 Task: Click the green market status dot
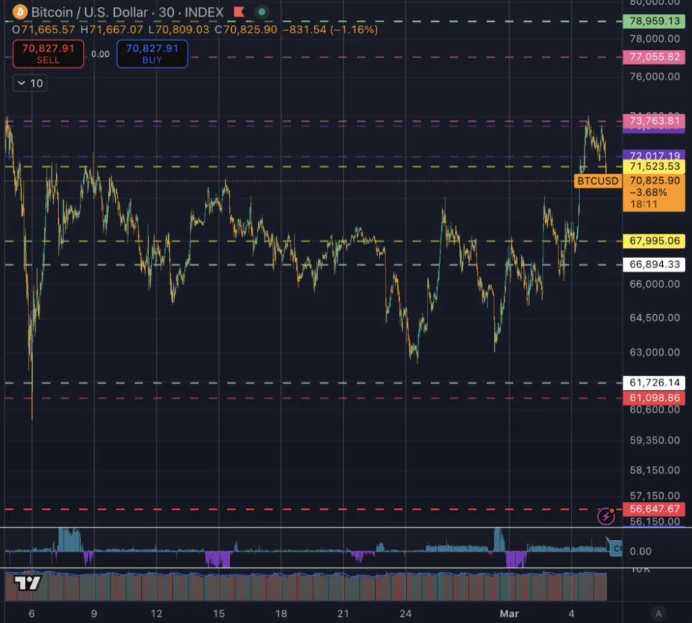tap(261, 12)
